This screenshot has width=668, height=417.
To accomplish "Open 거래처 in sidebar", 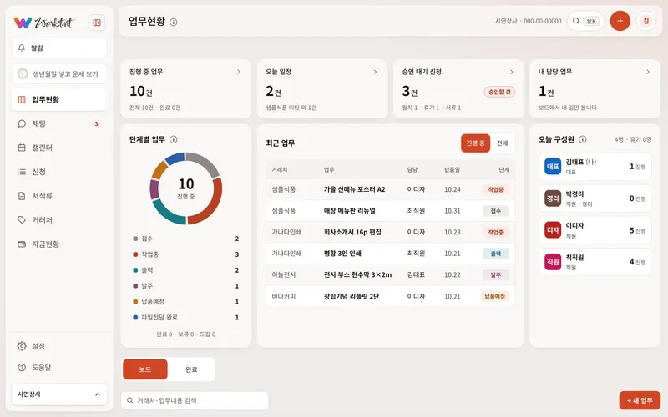I will 59,220.
